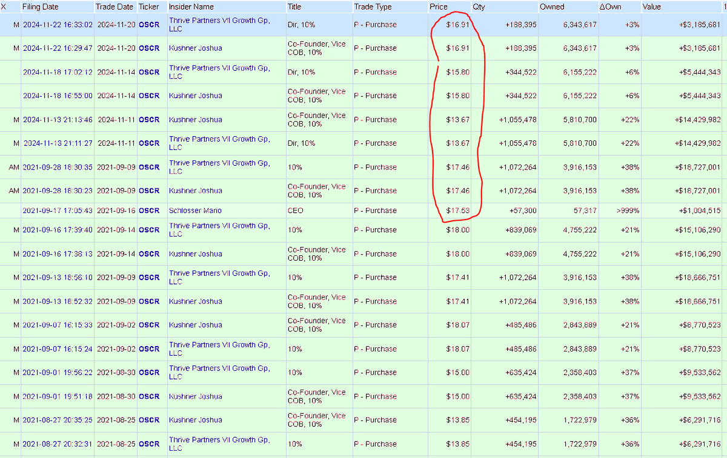Open filing dated 2021-09-07 16:15:24

58,349
